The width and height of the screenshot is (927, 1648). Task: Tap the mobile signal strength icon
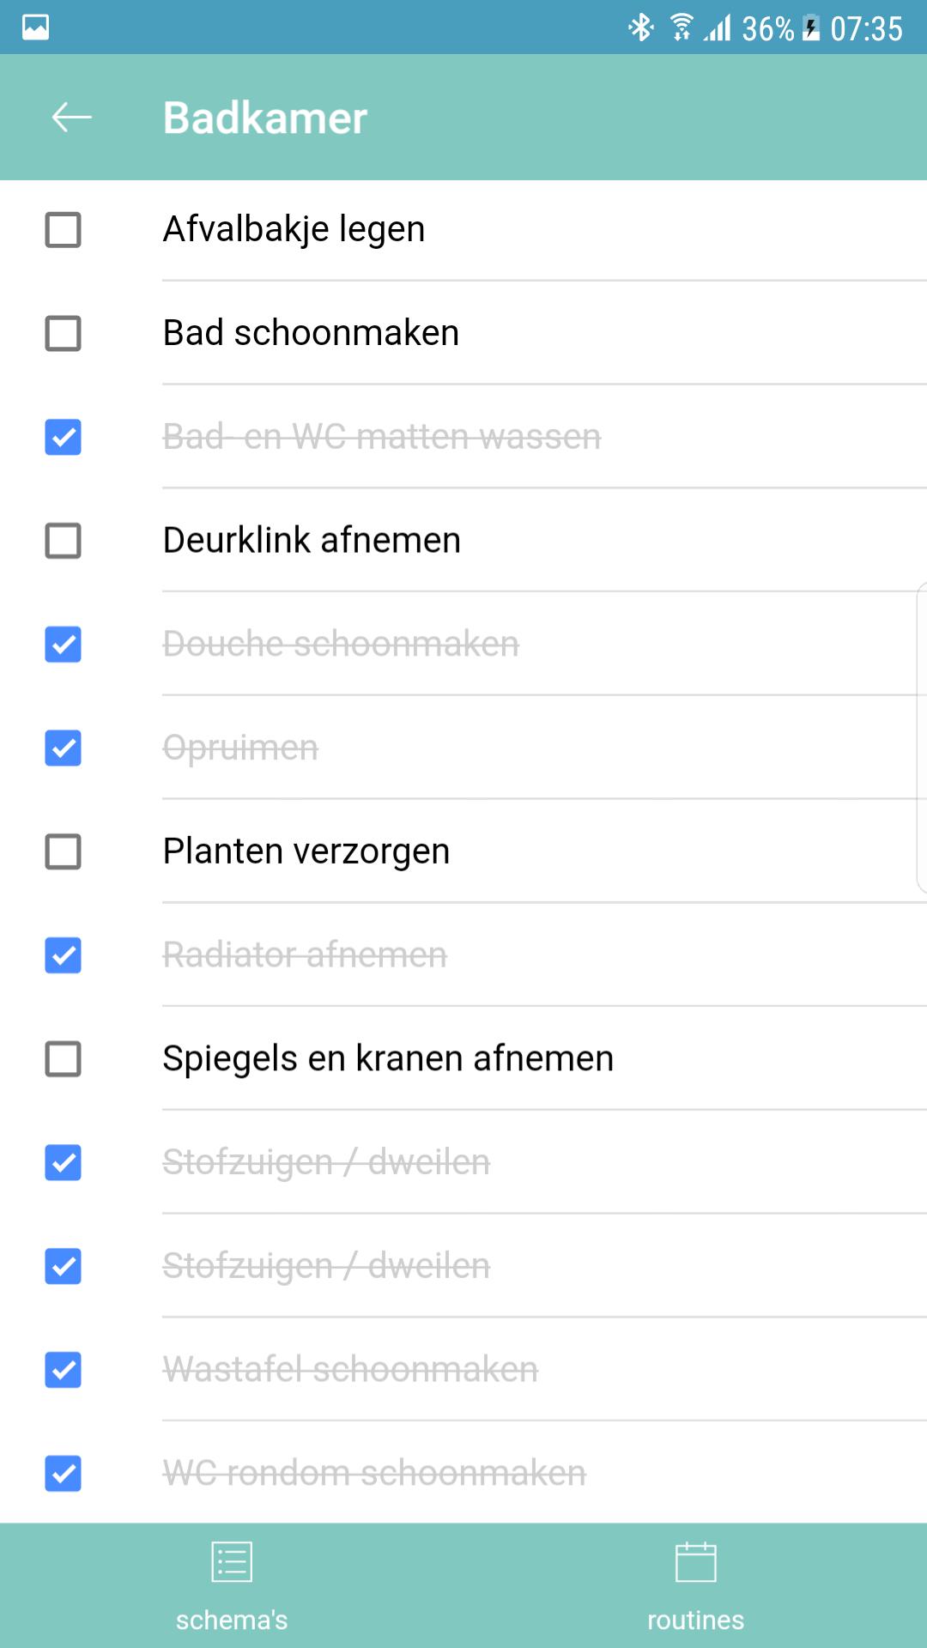click(718, 28)
